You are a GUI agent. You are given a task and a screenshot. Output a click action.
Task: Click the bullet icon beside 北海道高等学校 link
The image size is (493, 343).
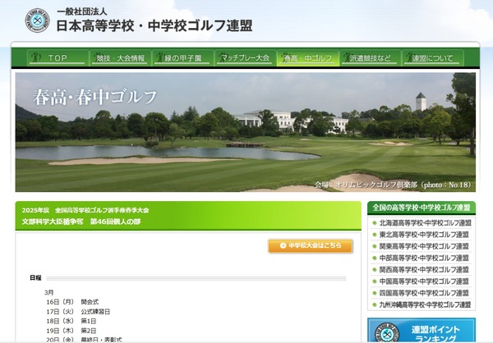(375, 223)
